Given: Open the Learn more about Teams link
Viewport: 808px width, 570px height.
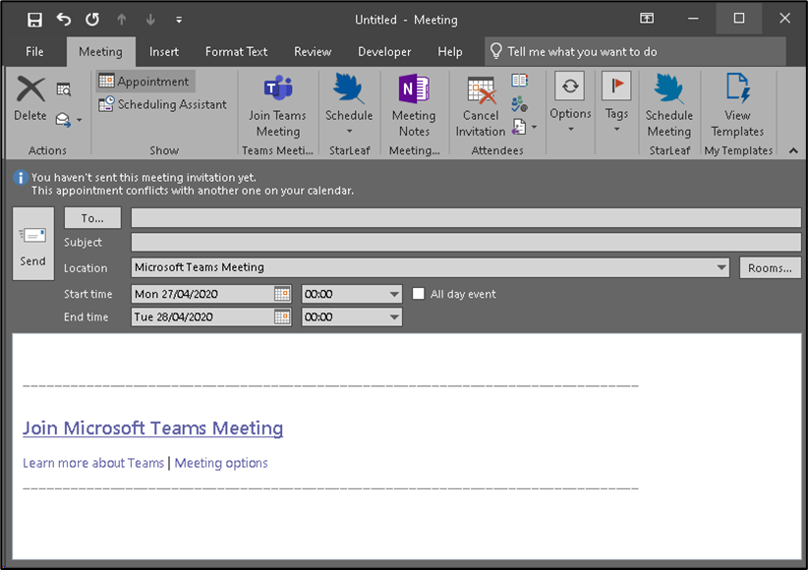Looking at the screenshot, I should (93, 463).
